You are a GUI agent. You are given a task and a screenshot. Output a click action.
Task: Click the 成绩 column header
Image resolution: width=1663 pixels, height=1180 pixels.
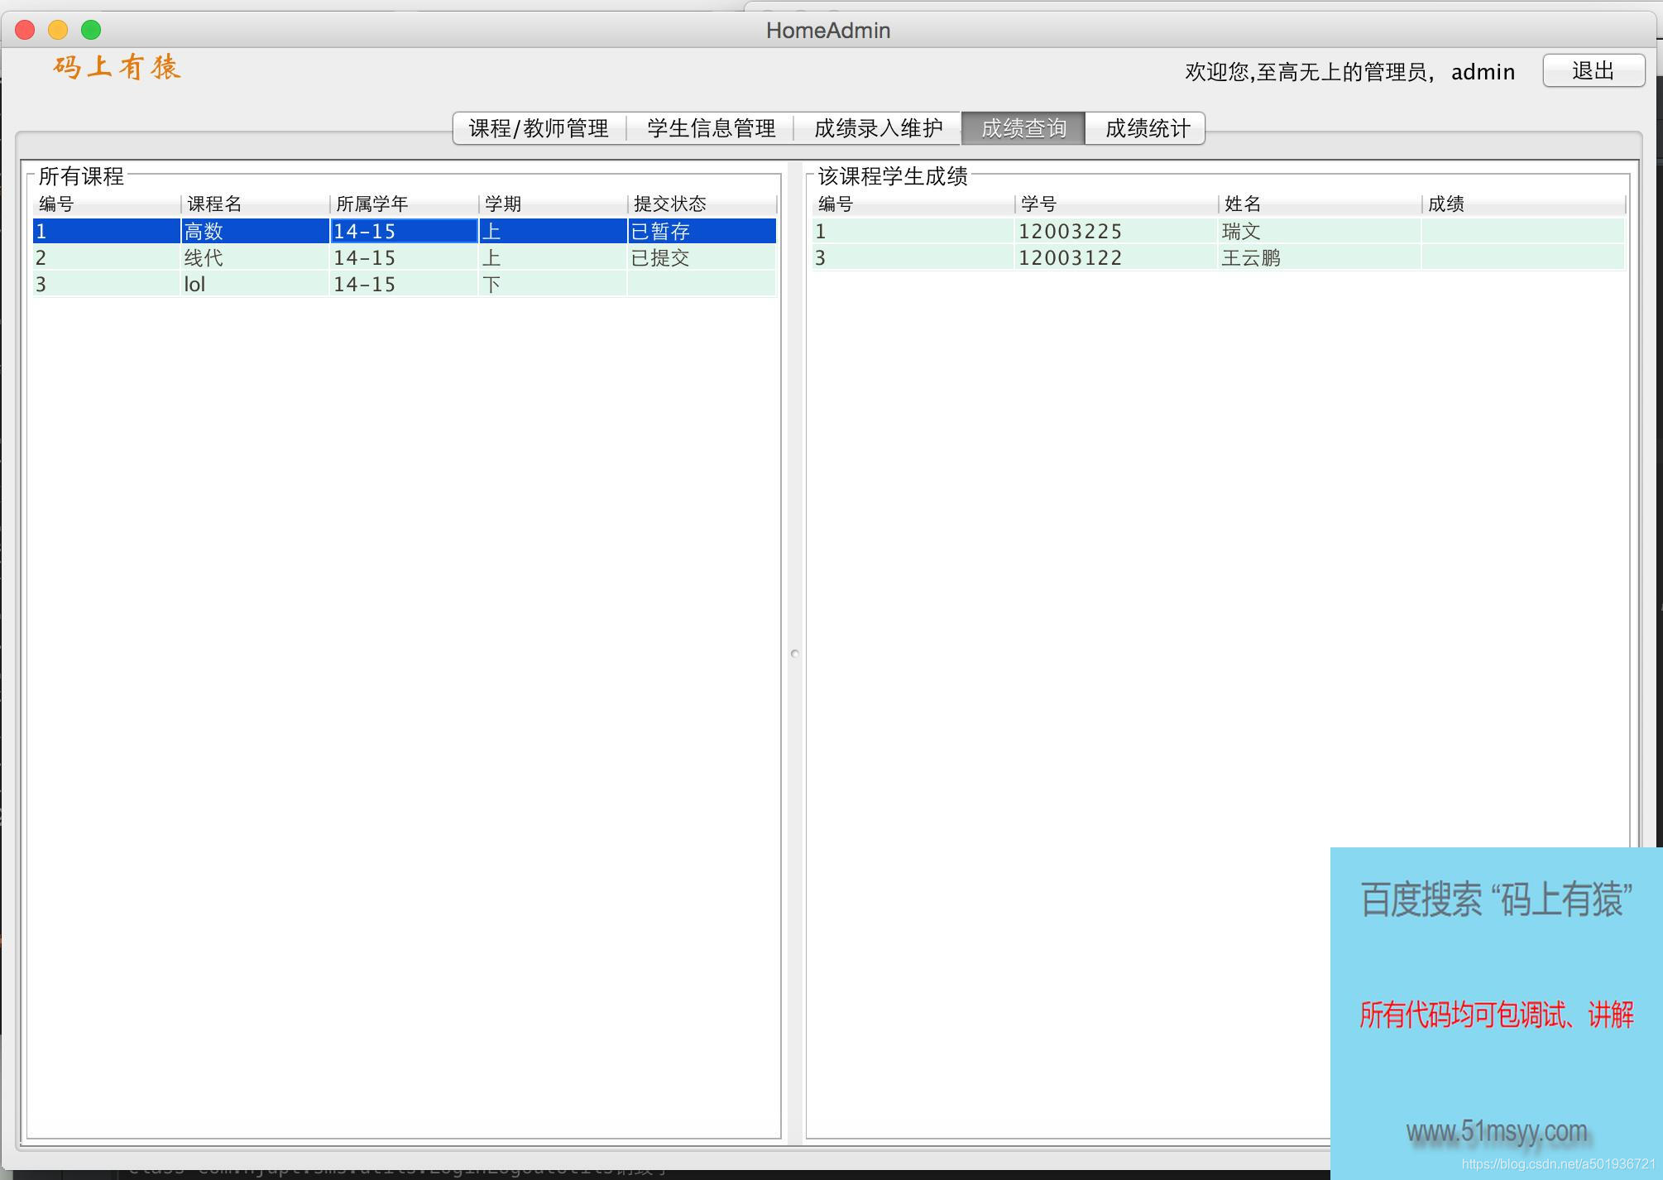tap(1524, 204)
